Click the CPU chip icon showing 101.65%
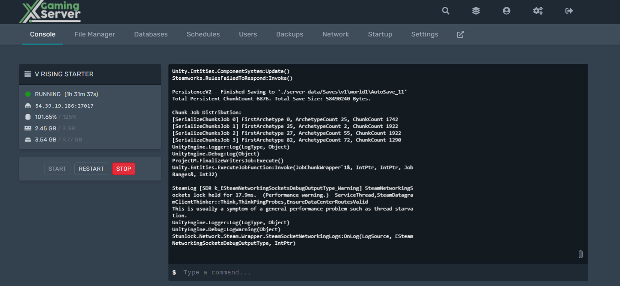Viewport: 620px width, 286px height. 28,116
